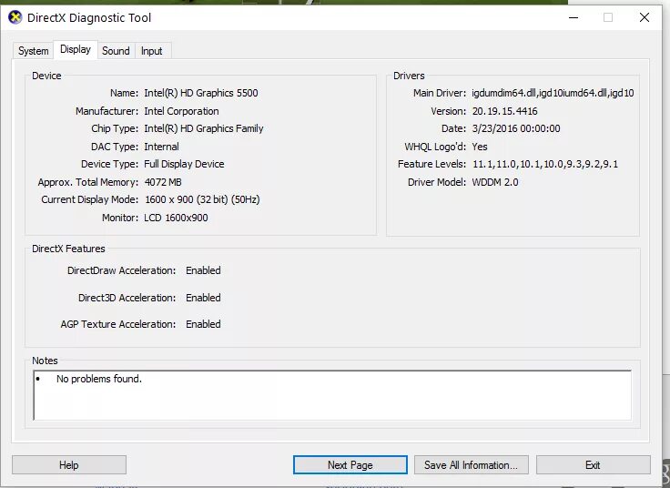Click DirectDraw Acceleration 'Enabled' status
This screenshot has height=488, width=670.
click(203, 270)
